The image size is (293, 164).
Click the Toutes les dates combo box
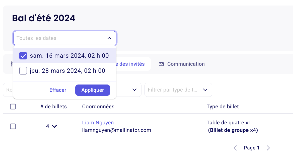(65, 38)
